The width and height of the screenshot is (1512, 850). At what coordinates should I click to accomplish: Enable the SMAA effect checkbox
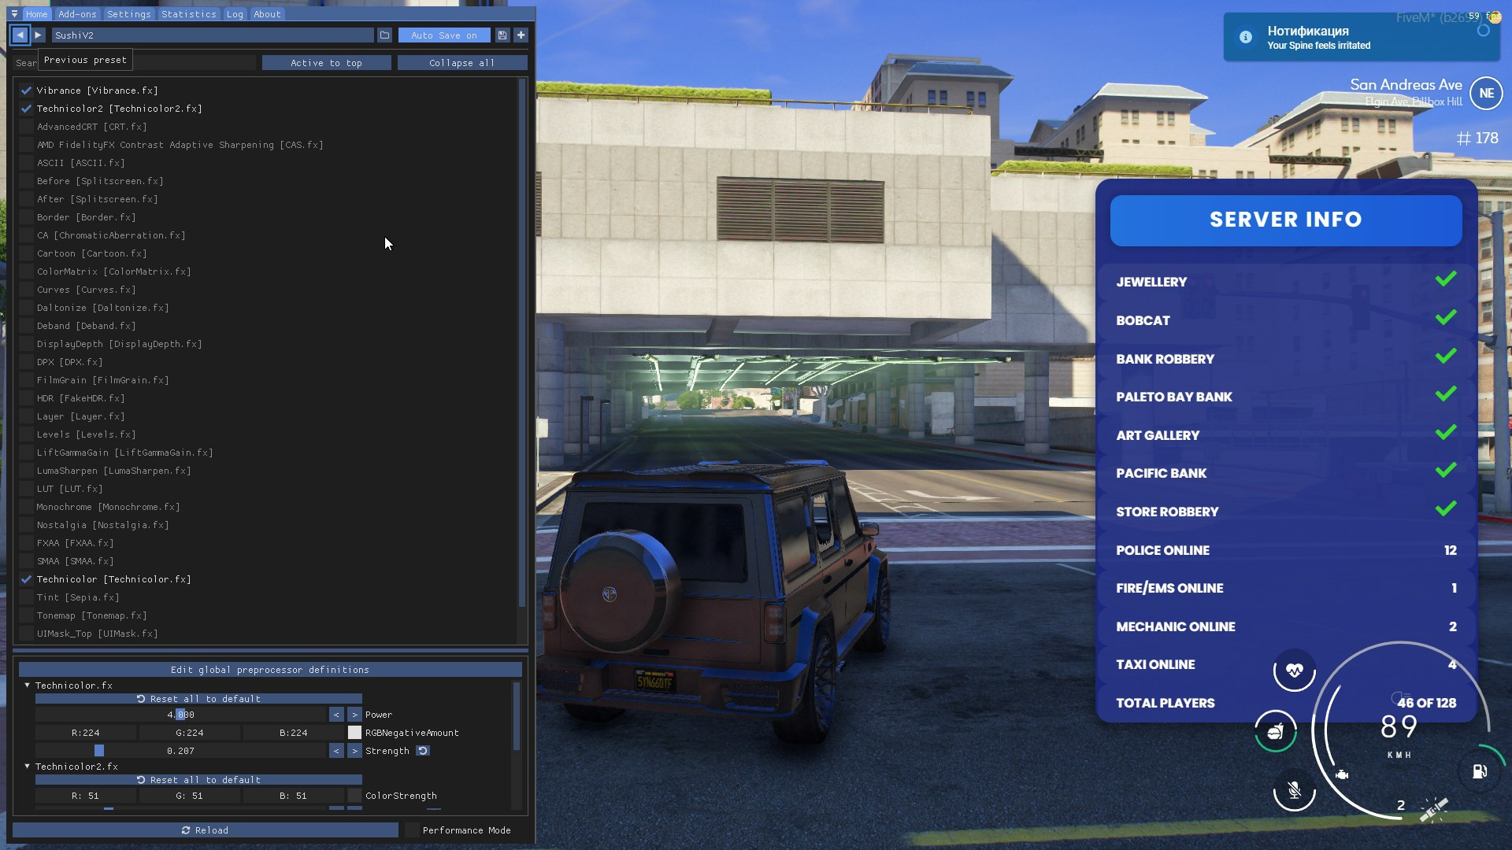[26, 561]
